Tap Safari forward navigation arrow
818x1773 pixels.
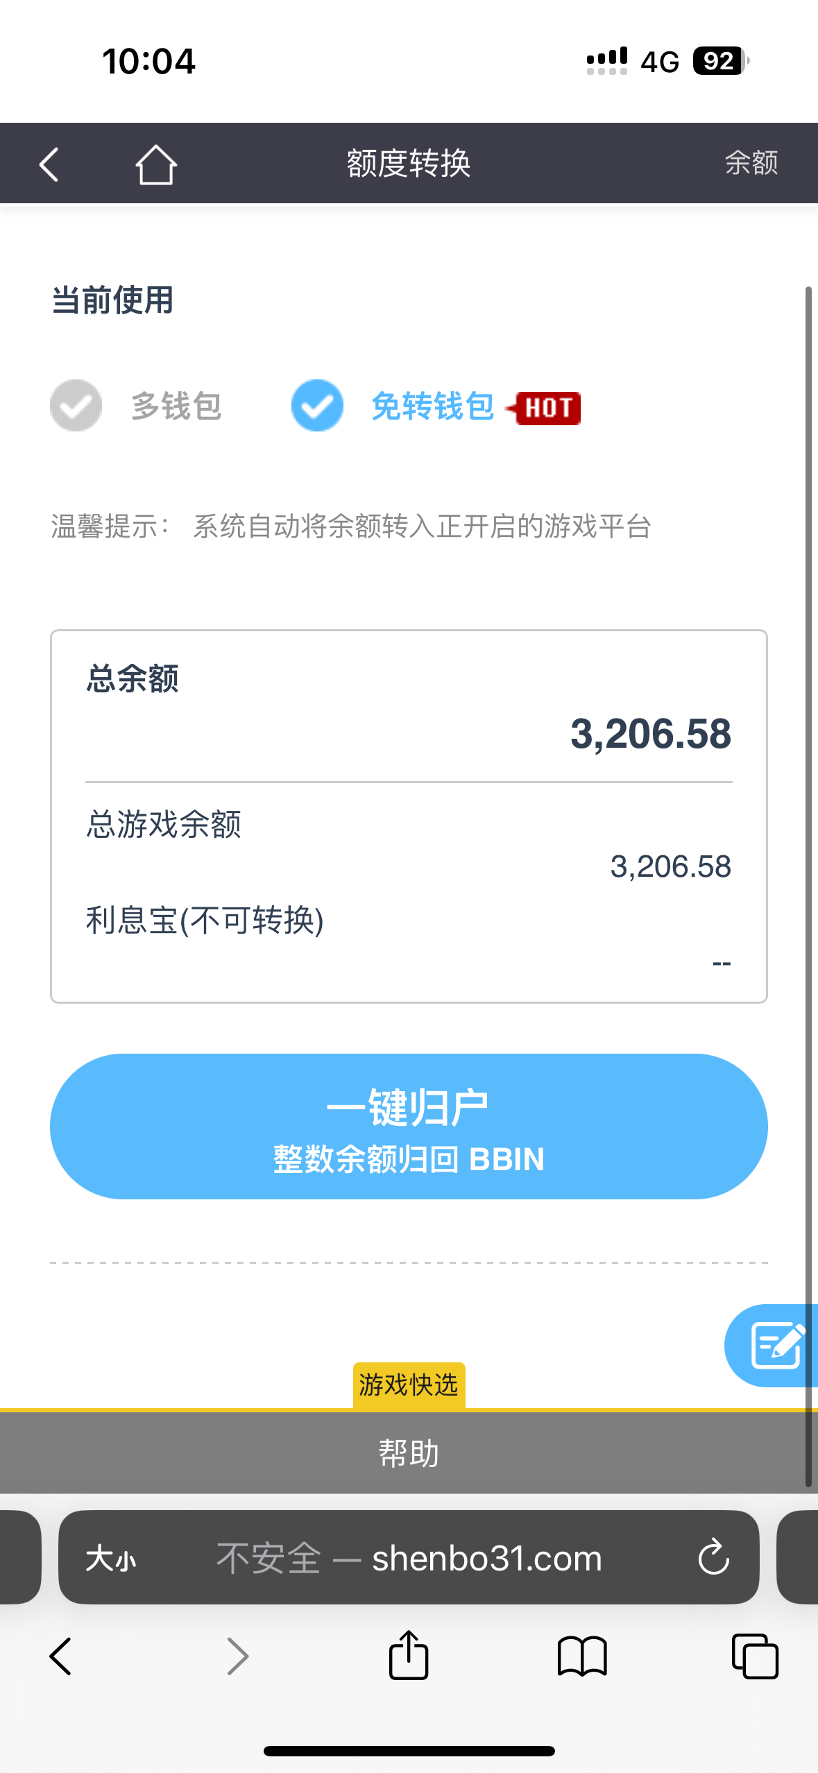click(237, 1656)
